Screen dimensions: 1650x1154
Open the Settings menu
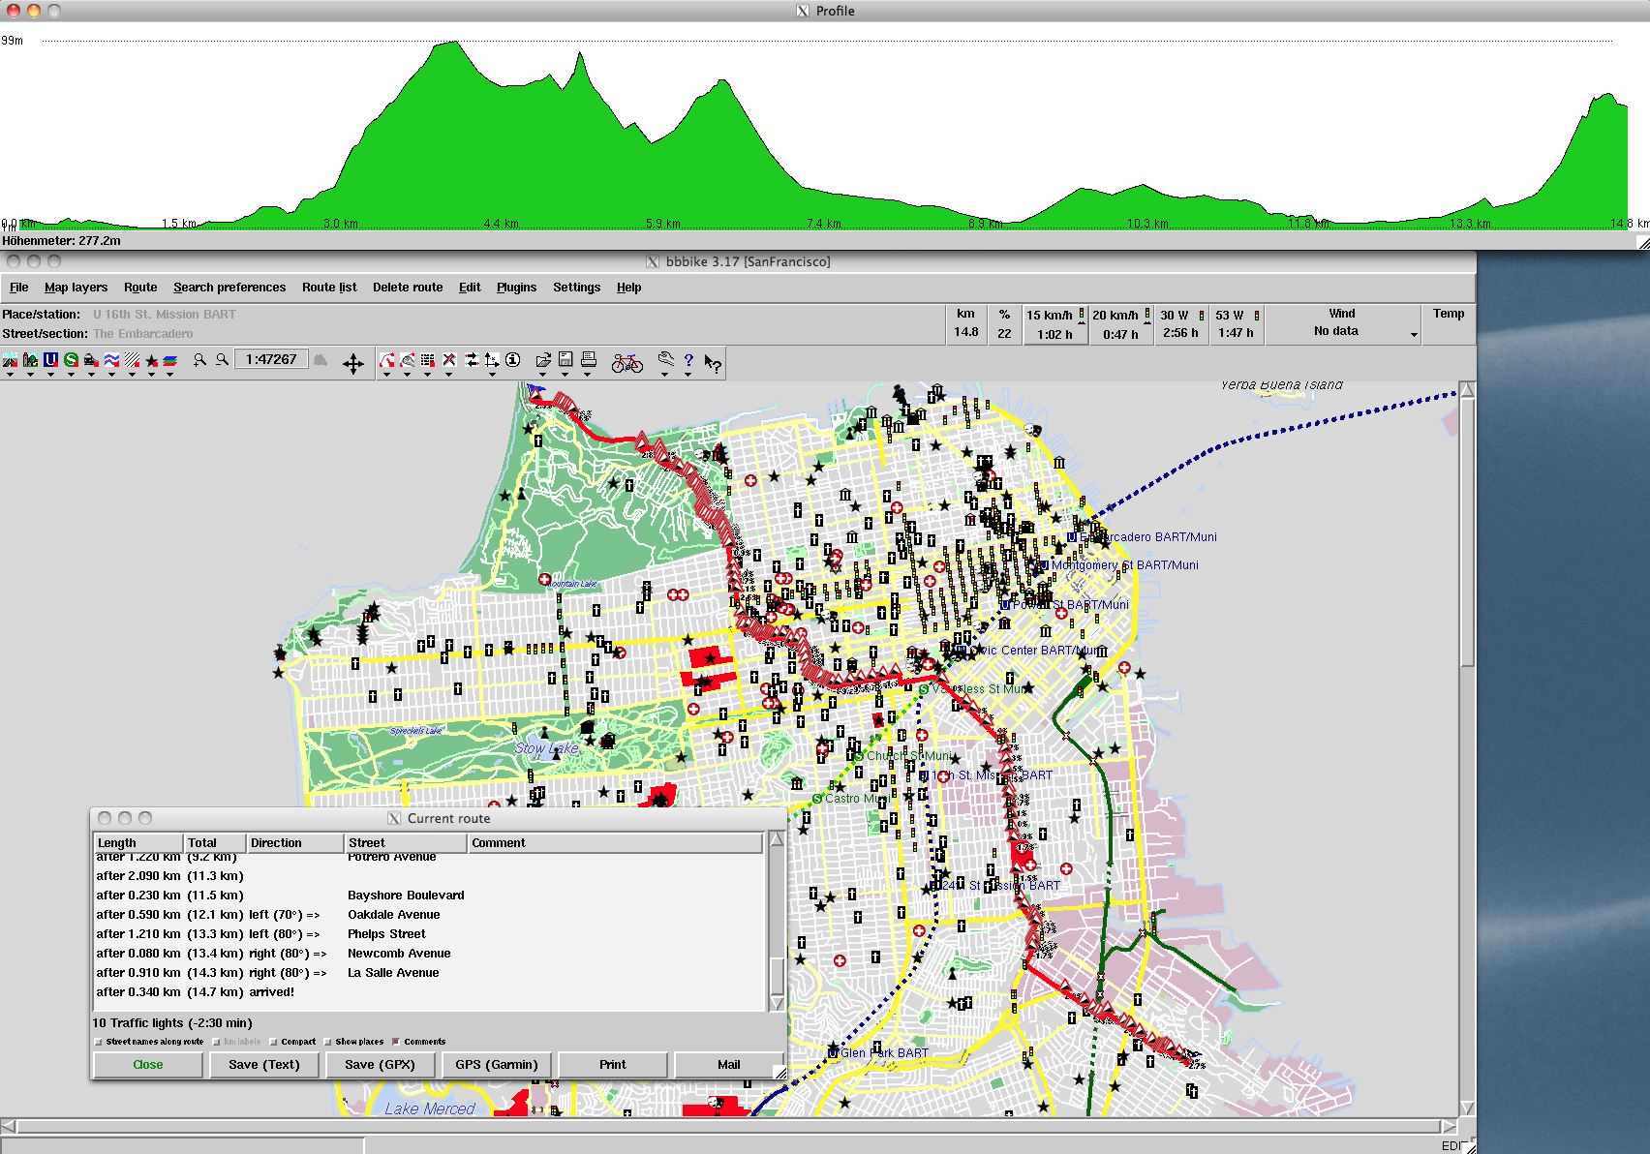(x=576, y=288)
